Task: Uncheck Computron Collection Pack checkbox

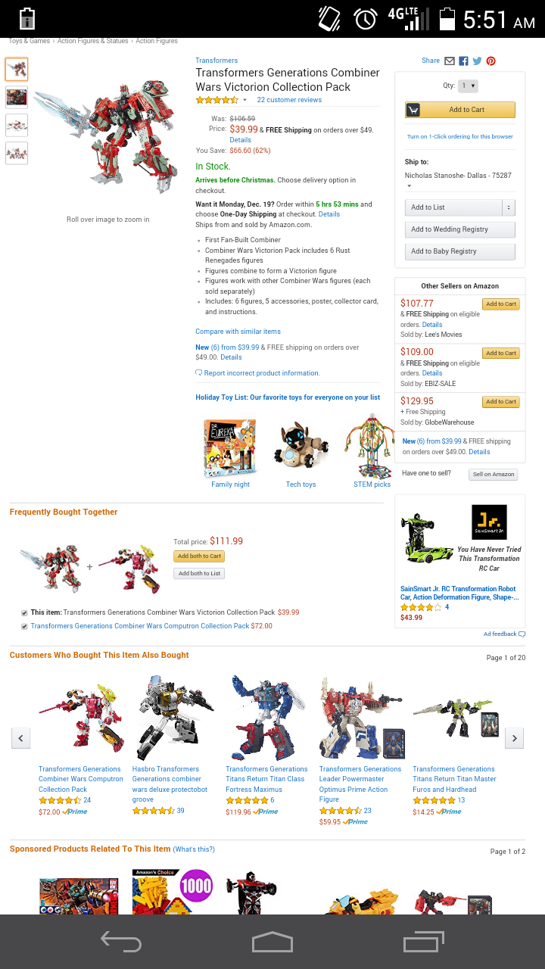Action: click(x=25, y=626)
